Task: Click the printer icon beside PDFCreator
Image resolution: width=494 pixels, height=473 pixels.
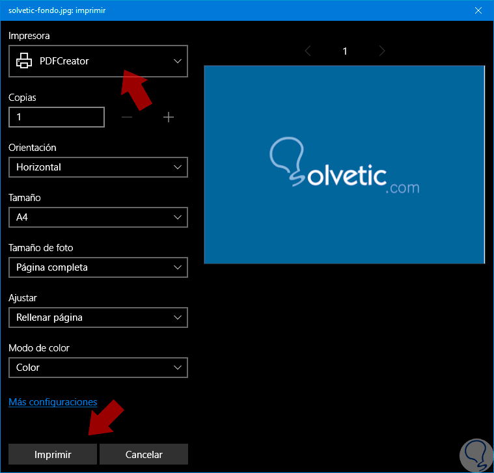Action: 24,61
